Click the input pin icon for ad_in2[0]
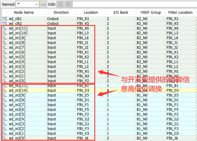 tap(4, 138)
